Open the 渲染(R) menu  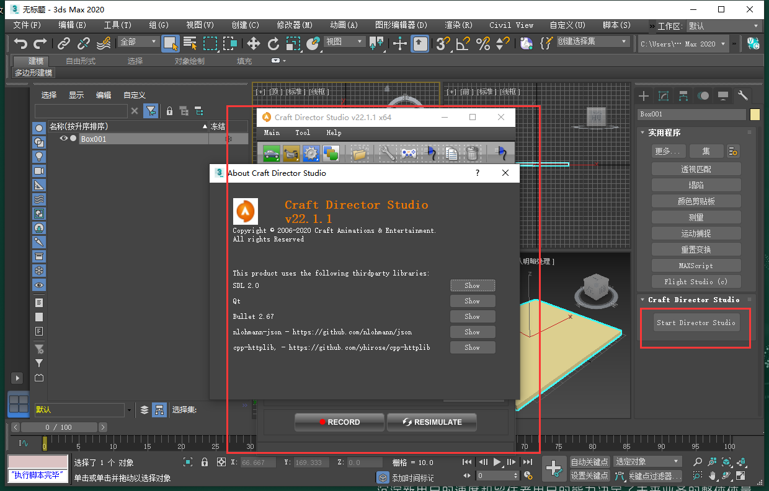click(458, 25)
